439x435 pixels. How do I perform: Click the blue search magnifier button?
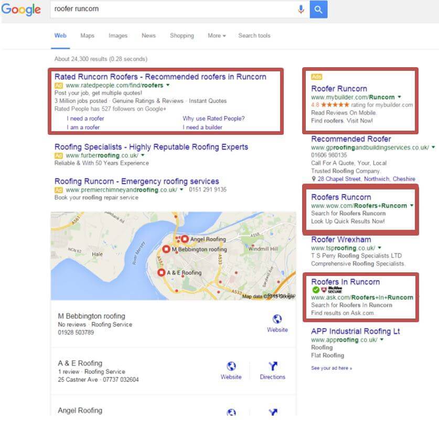click(x=318, y=9)
